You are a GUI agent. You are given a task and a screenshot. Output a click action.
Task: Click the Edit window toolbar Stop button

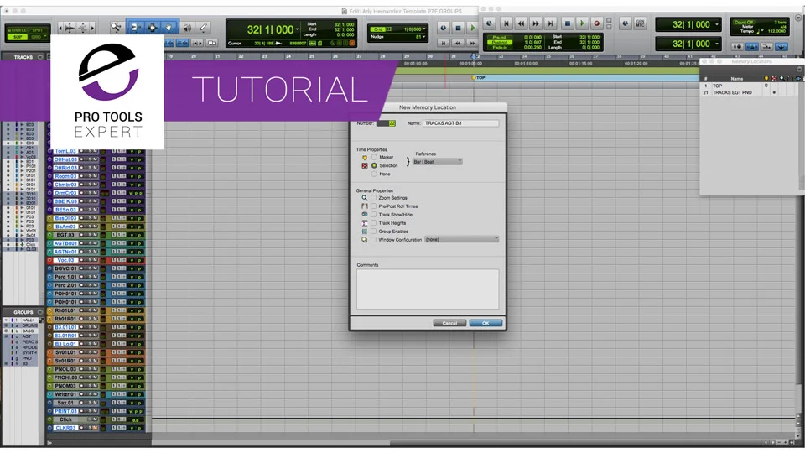tap(458, 29)
